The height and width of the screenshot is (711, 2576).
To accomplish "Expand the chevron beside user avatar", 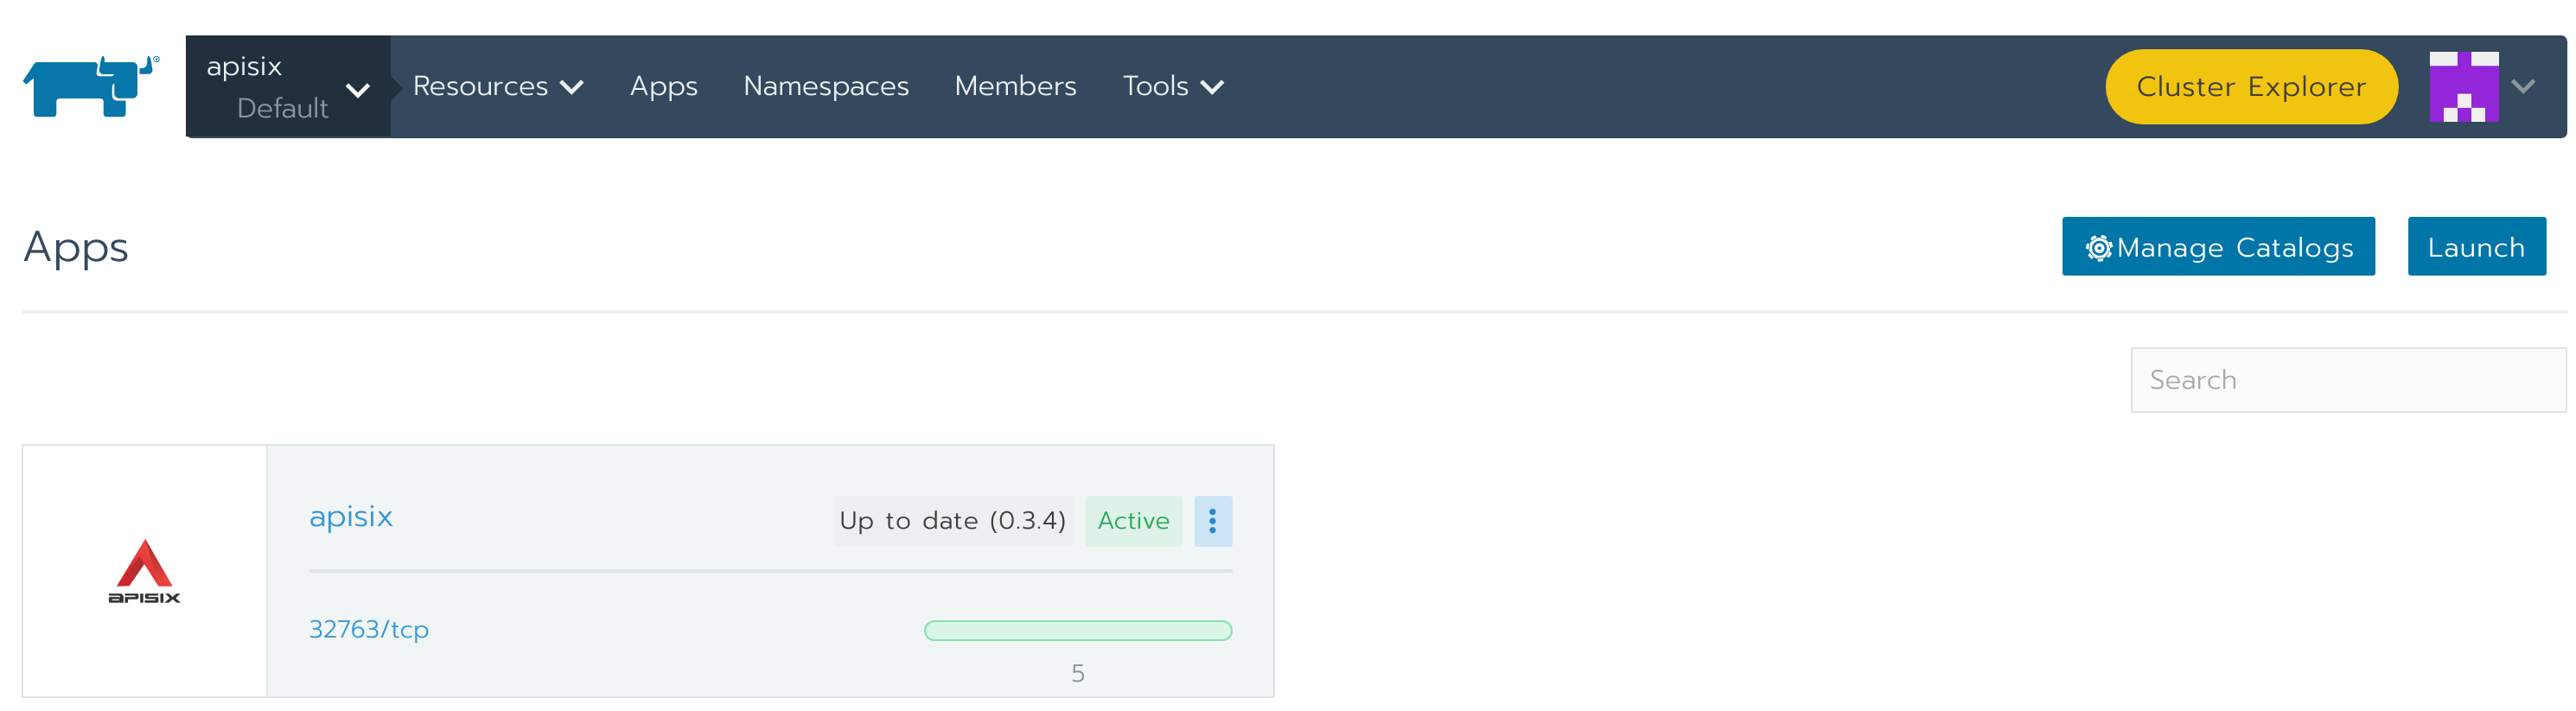I will point(2523,87).
